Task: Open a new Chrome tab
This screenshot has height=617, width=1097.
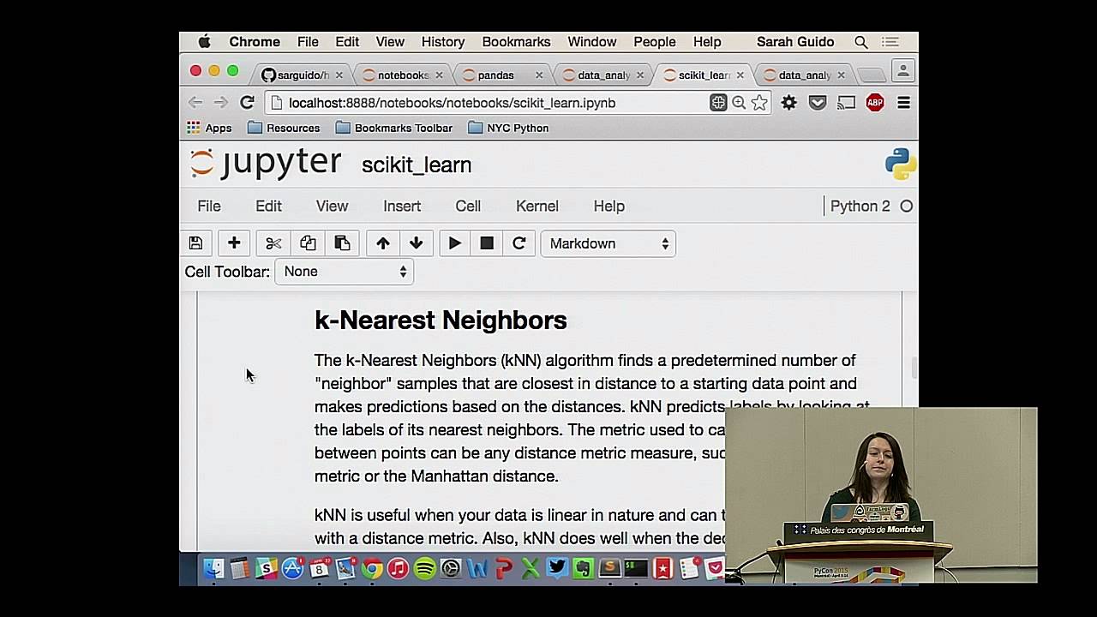Action: [x=870, y=75]
